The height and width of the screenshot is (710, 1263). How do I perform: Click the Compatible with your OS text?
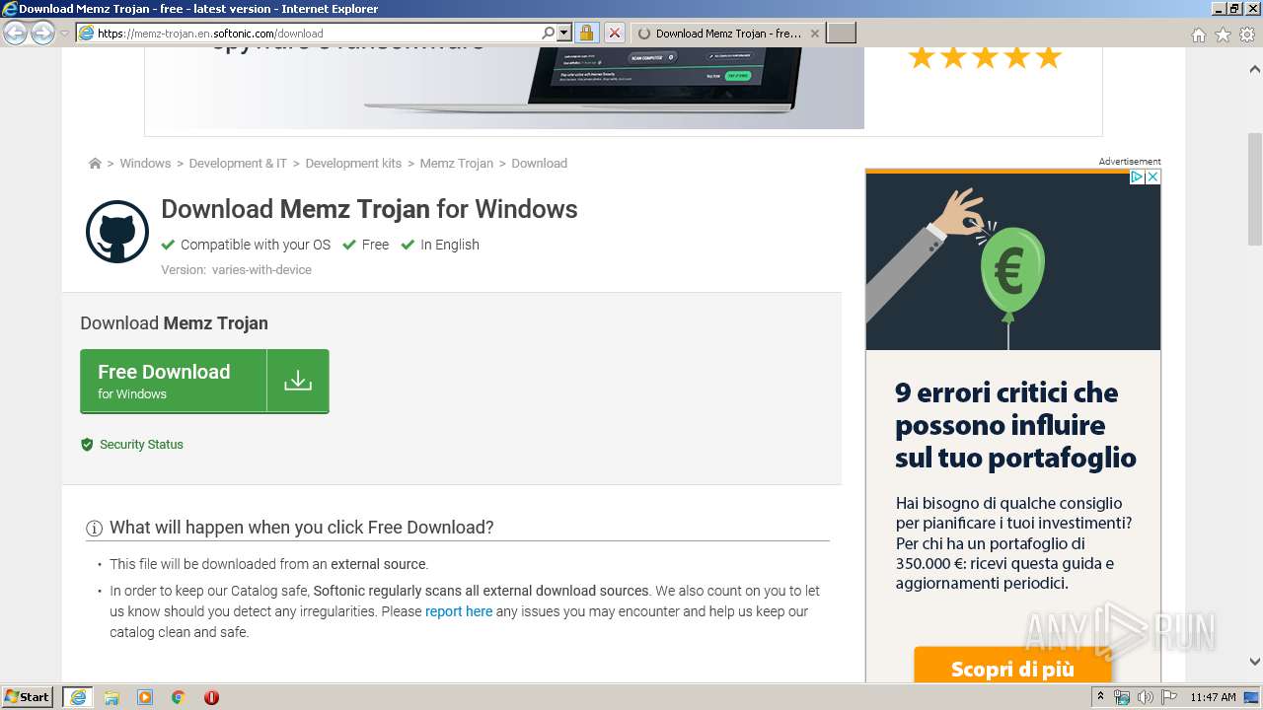(x=256, y=245)
